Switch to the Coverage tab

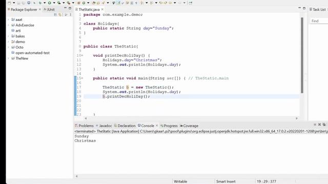tap(189, 126)
